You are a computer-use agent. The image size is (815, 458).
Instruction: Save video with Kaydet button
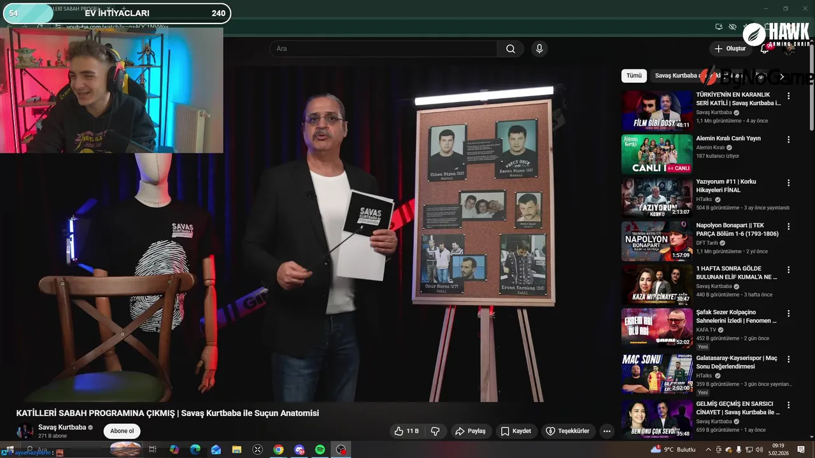516,431
